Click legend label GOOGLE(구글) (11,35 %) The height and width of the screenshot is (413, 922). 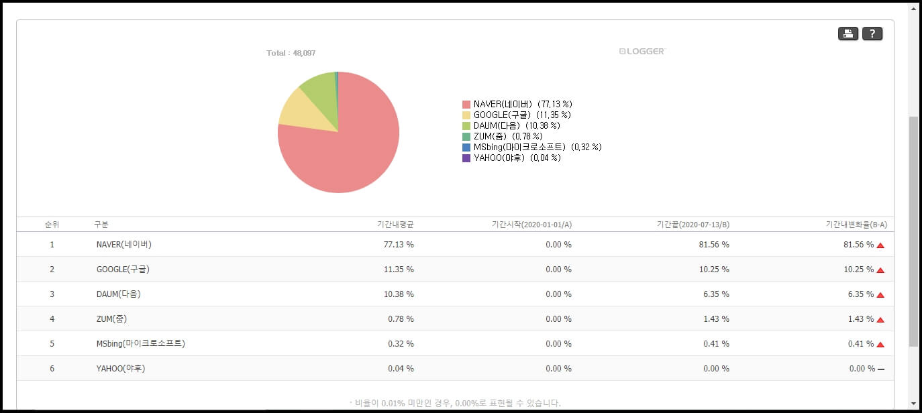click(x=522, y=115)
